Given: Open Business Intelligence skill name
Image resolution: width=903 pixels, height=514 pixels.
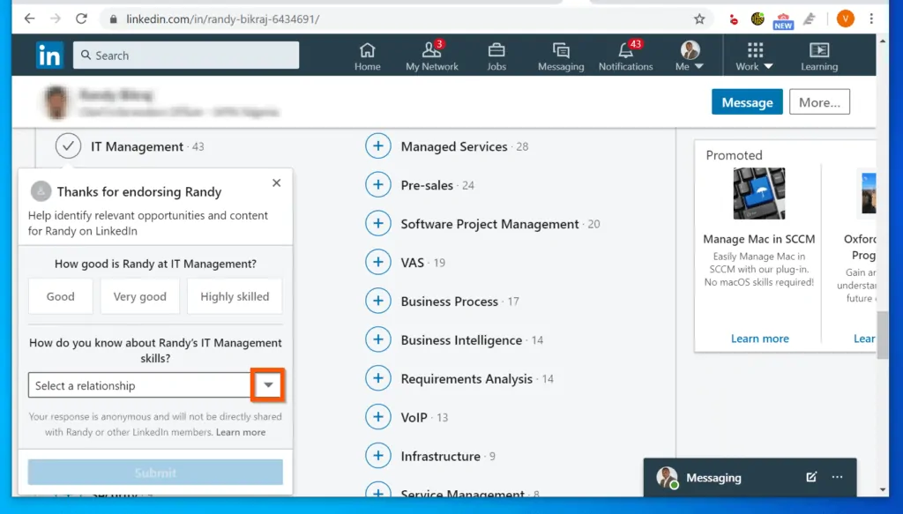Looking at the screenshot, I should click(461, 339).
